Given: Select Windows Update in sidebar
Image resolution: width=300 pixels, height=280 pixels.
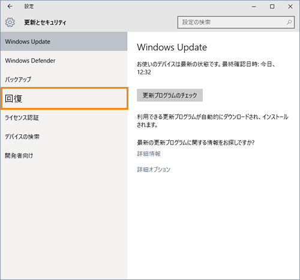Looking at the screenshot, I should tap(64, 41).
